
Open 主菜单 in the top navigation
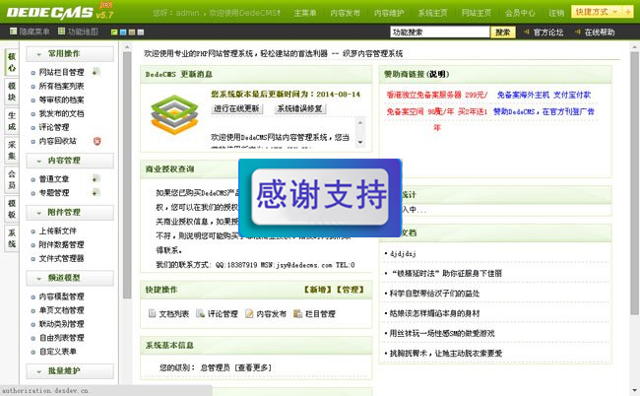305,13
